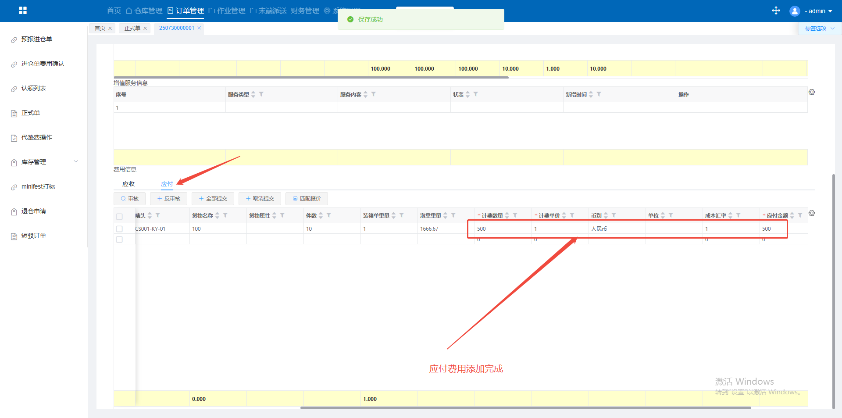
Task: Switch to the 应收 tab
Action: [128, 184]
